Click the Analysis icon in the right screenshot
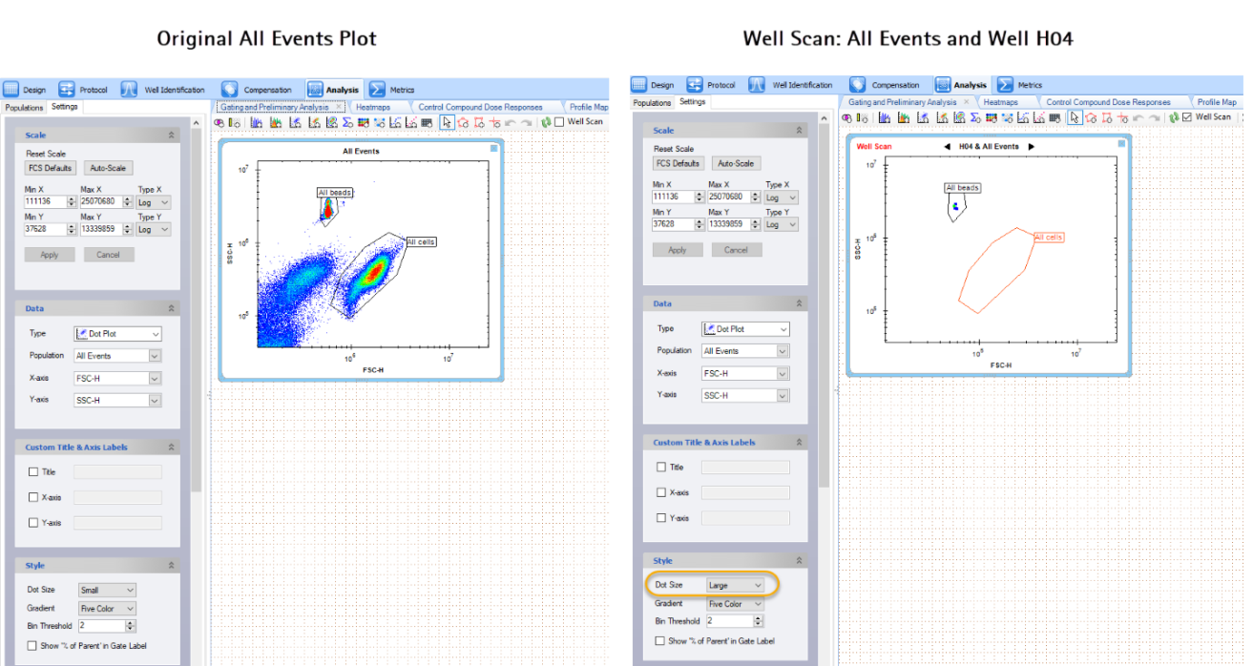Viewport: 1253px width, 666px height. [x=943, y=85]
